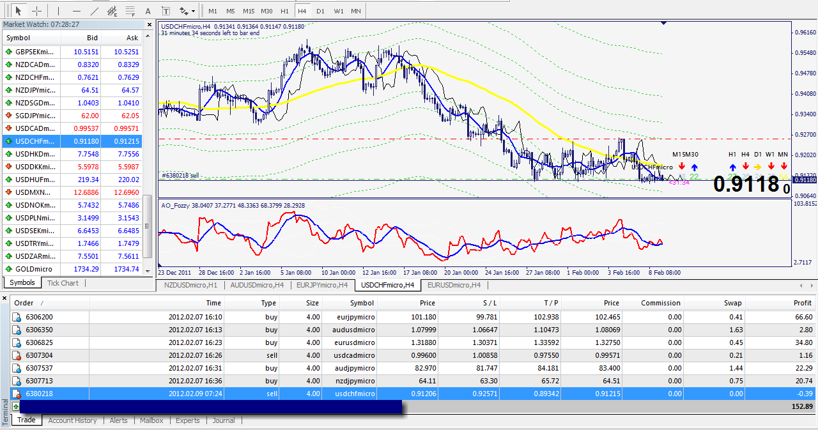Select the equidistant channel tool
The image size is (818, 430).
[x=112, y=11]
